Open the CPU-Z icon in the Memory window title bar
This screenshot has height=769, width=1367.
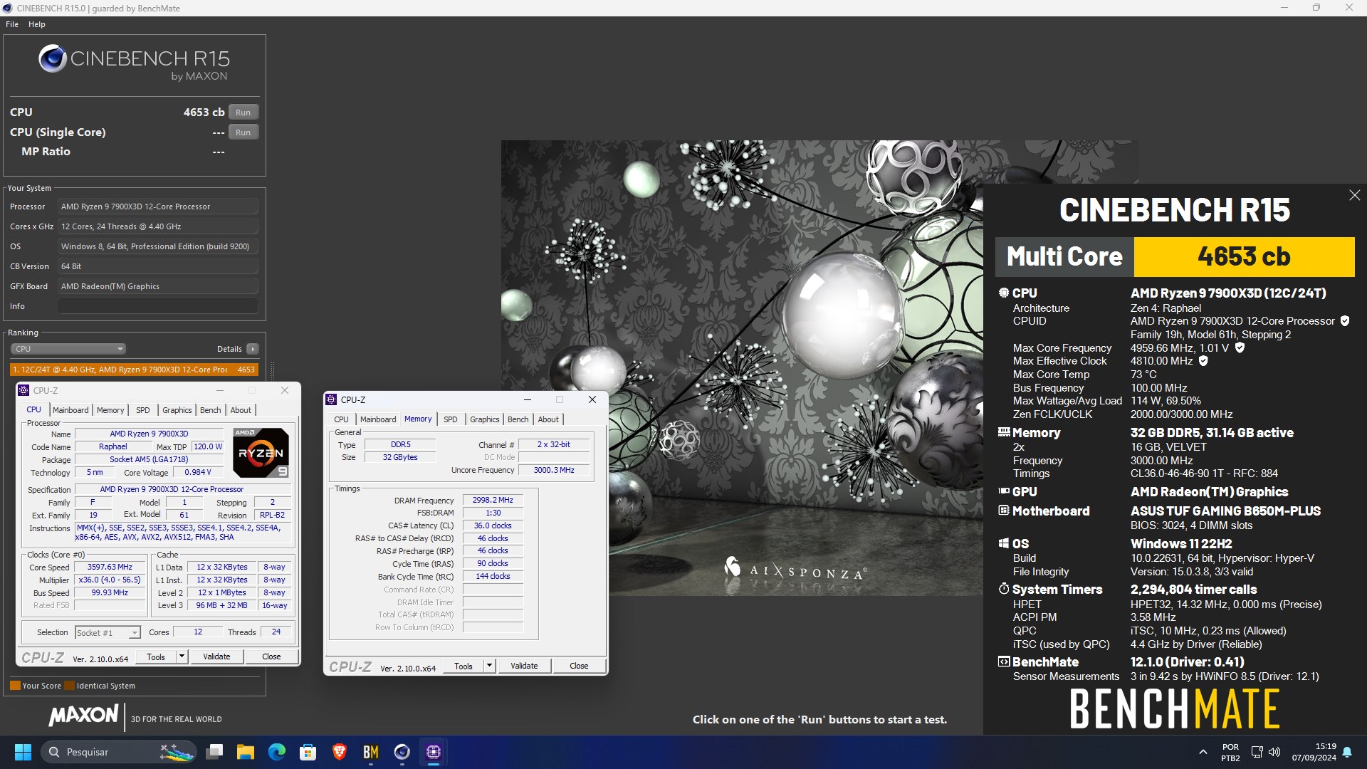click(331, 399)
